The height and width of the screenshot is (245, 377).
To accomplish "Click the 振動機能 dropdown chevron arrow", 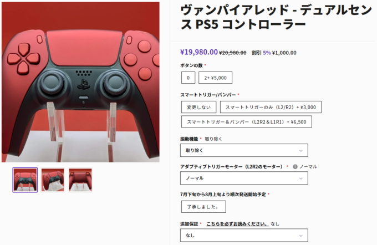I will [301, 151].
